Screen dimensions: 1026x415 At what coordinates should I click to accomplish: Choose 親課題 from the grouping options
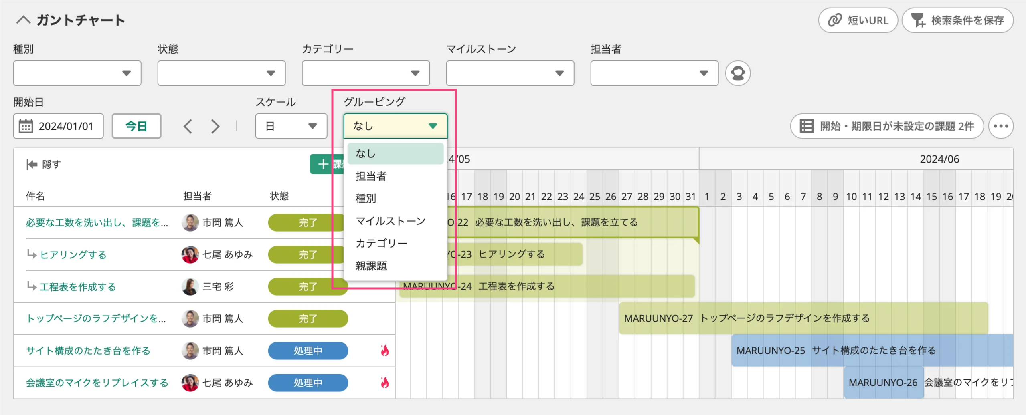click(371, 266)
